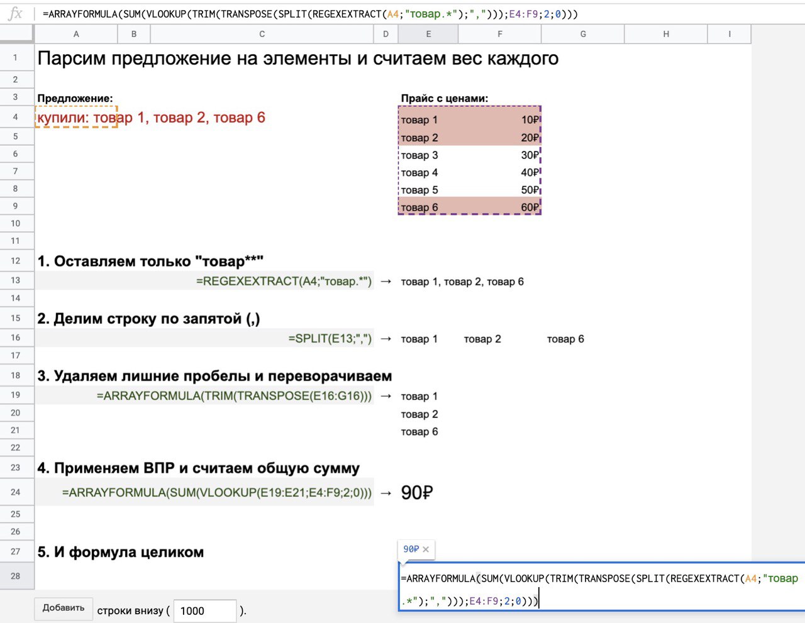Select column H header

(666, 34)
